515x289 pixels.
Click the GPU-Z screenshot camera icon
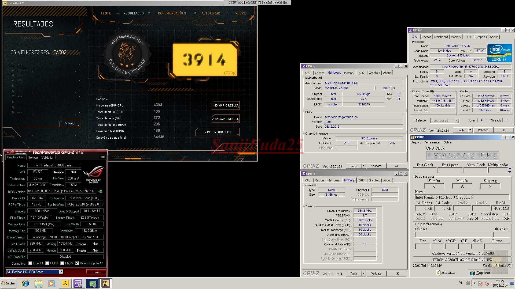coord(102,157)
